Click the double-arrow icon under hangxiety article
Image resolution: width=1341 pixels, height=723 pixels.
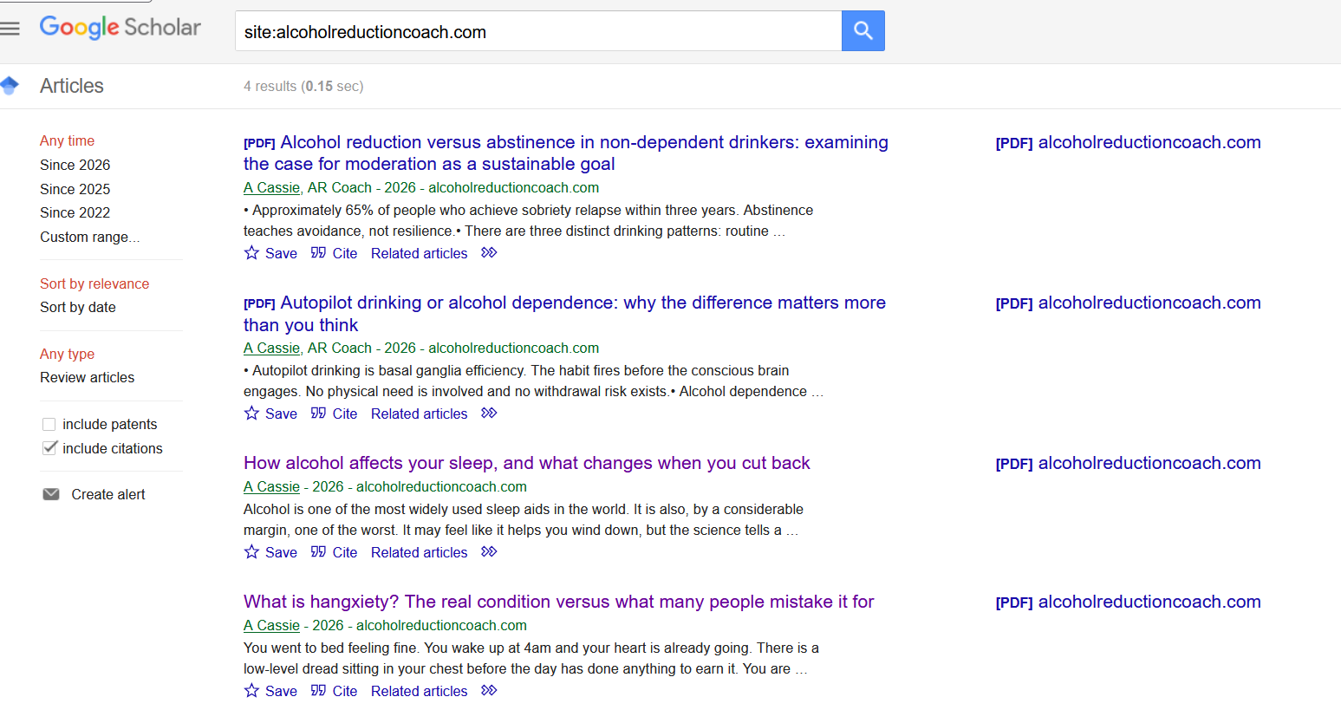[x=489, y=691]
